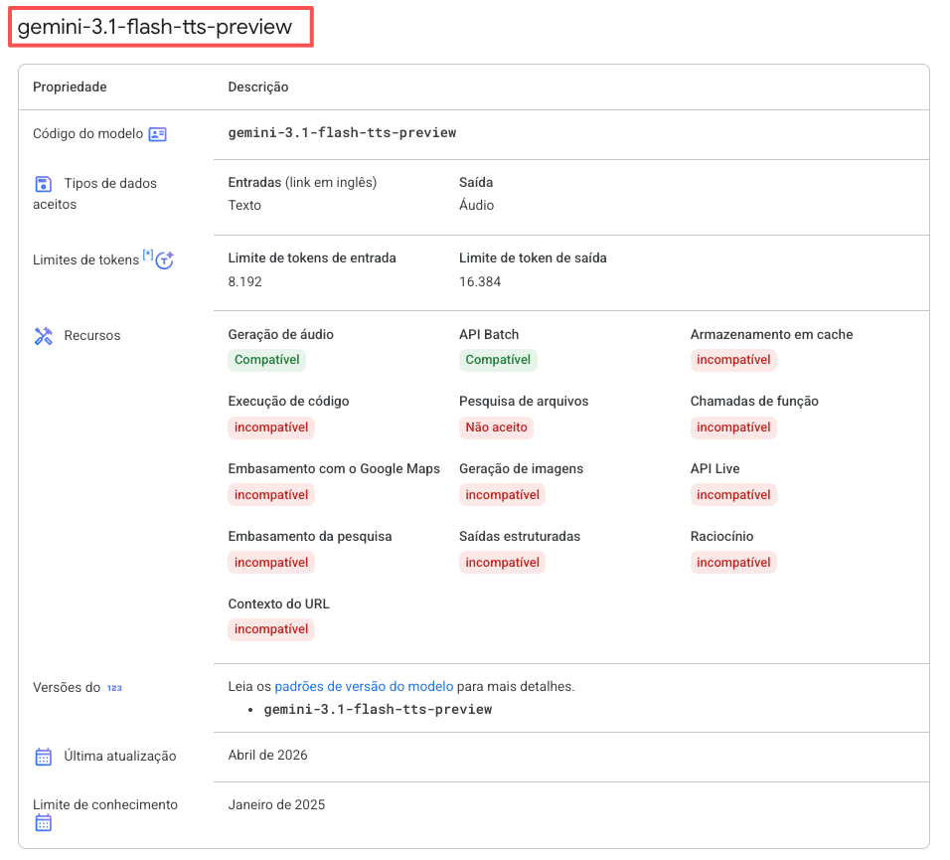This screenshot has width=950, height=860.
Task: Click the incompatível badge under Contexto do URL
Action: [271, 629]
